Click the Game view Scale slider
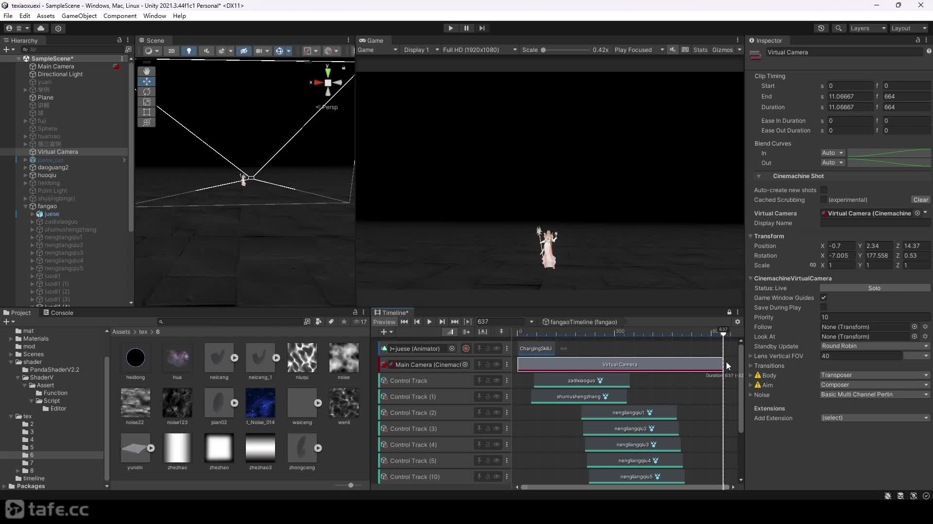Image resolution: width=933 pixels, height=524 pixels. point(566,50)
